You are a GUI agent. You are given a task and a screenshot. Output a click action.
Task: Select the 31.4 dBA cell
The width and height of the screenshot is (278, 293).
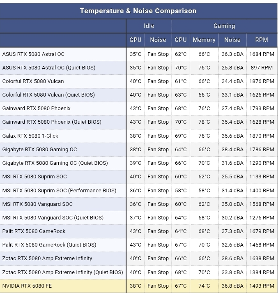click(x=232, y=191)
